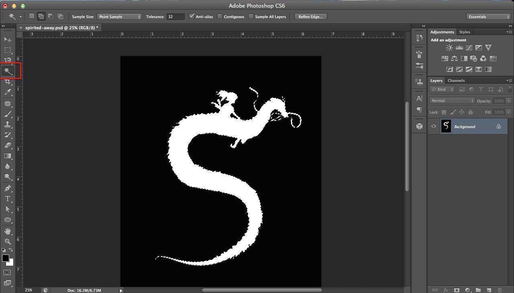Viewport: 514px width, 293px height.
Task: Open the Kind layer filter dropdown
Action: (442, 90)
